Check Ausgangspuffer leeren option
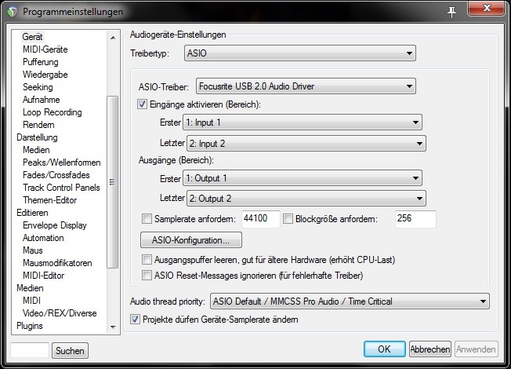 (147, 260)
